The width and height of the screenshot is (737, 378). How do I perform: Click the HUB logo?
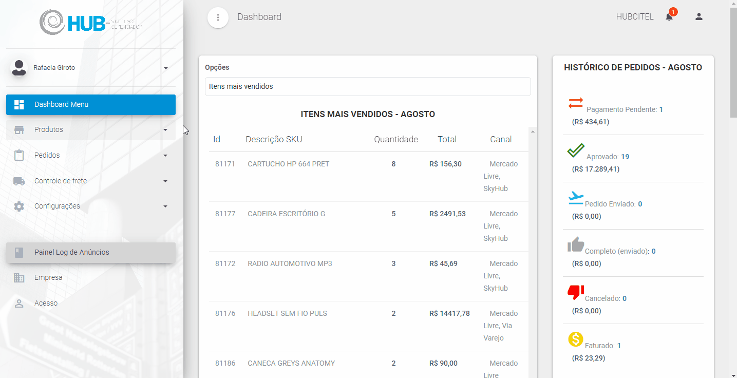point(91,22)
